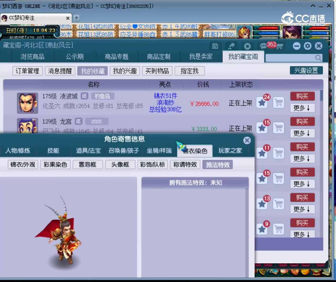336x282 pixels.
Task: Select 冒泡框 sub-tab
Action: [88, 165]
